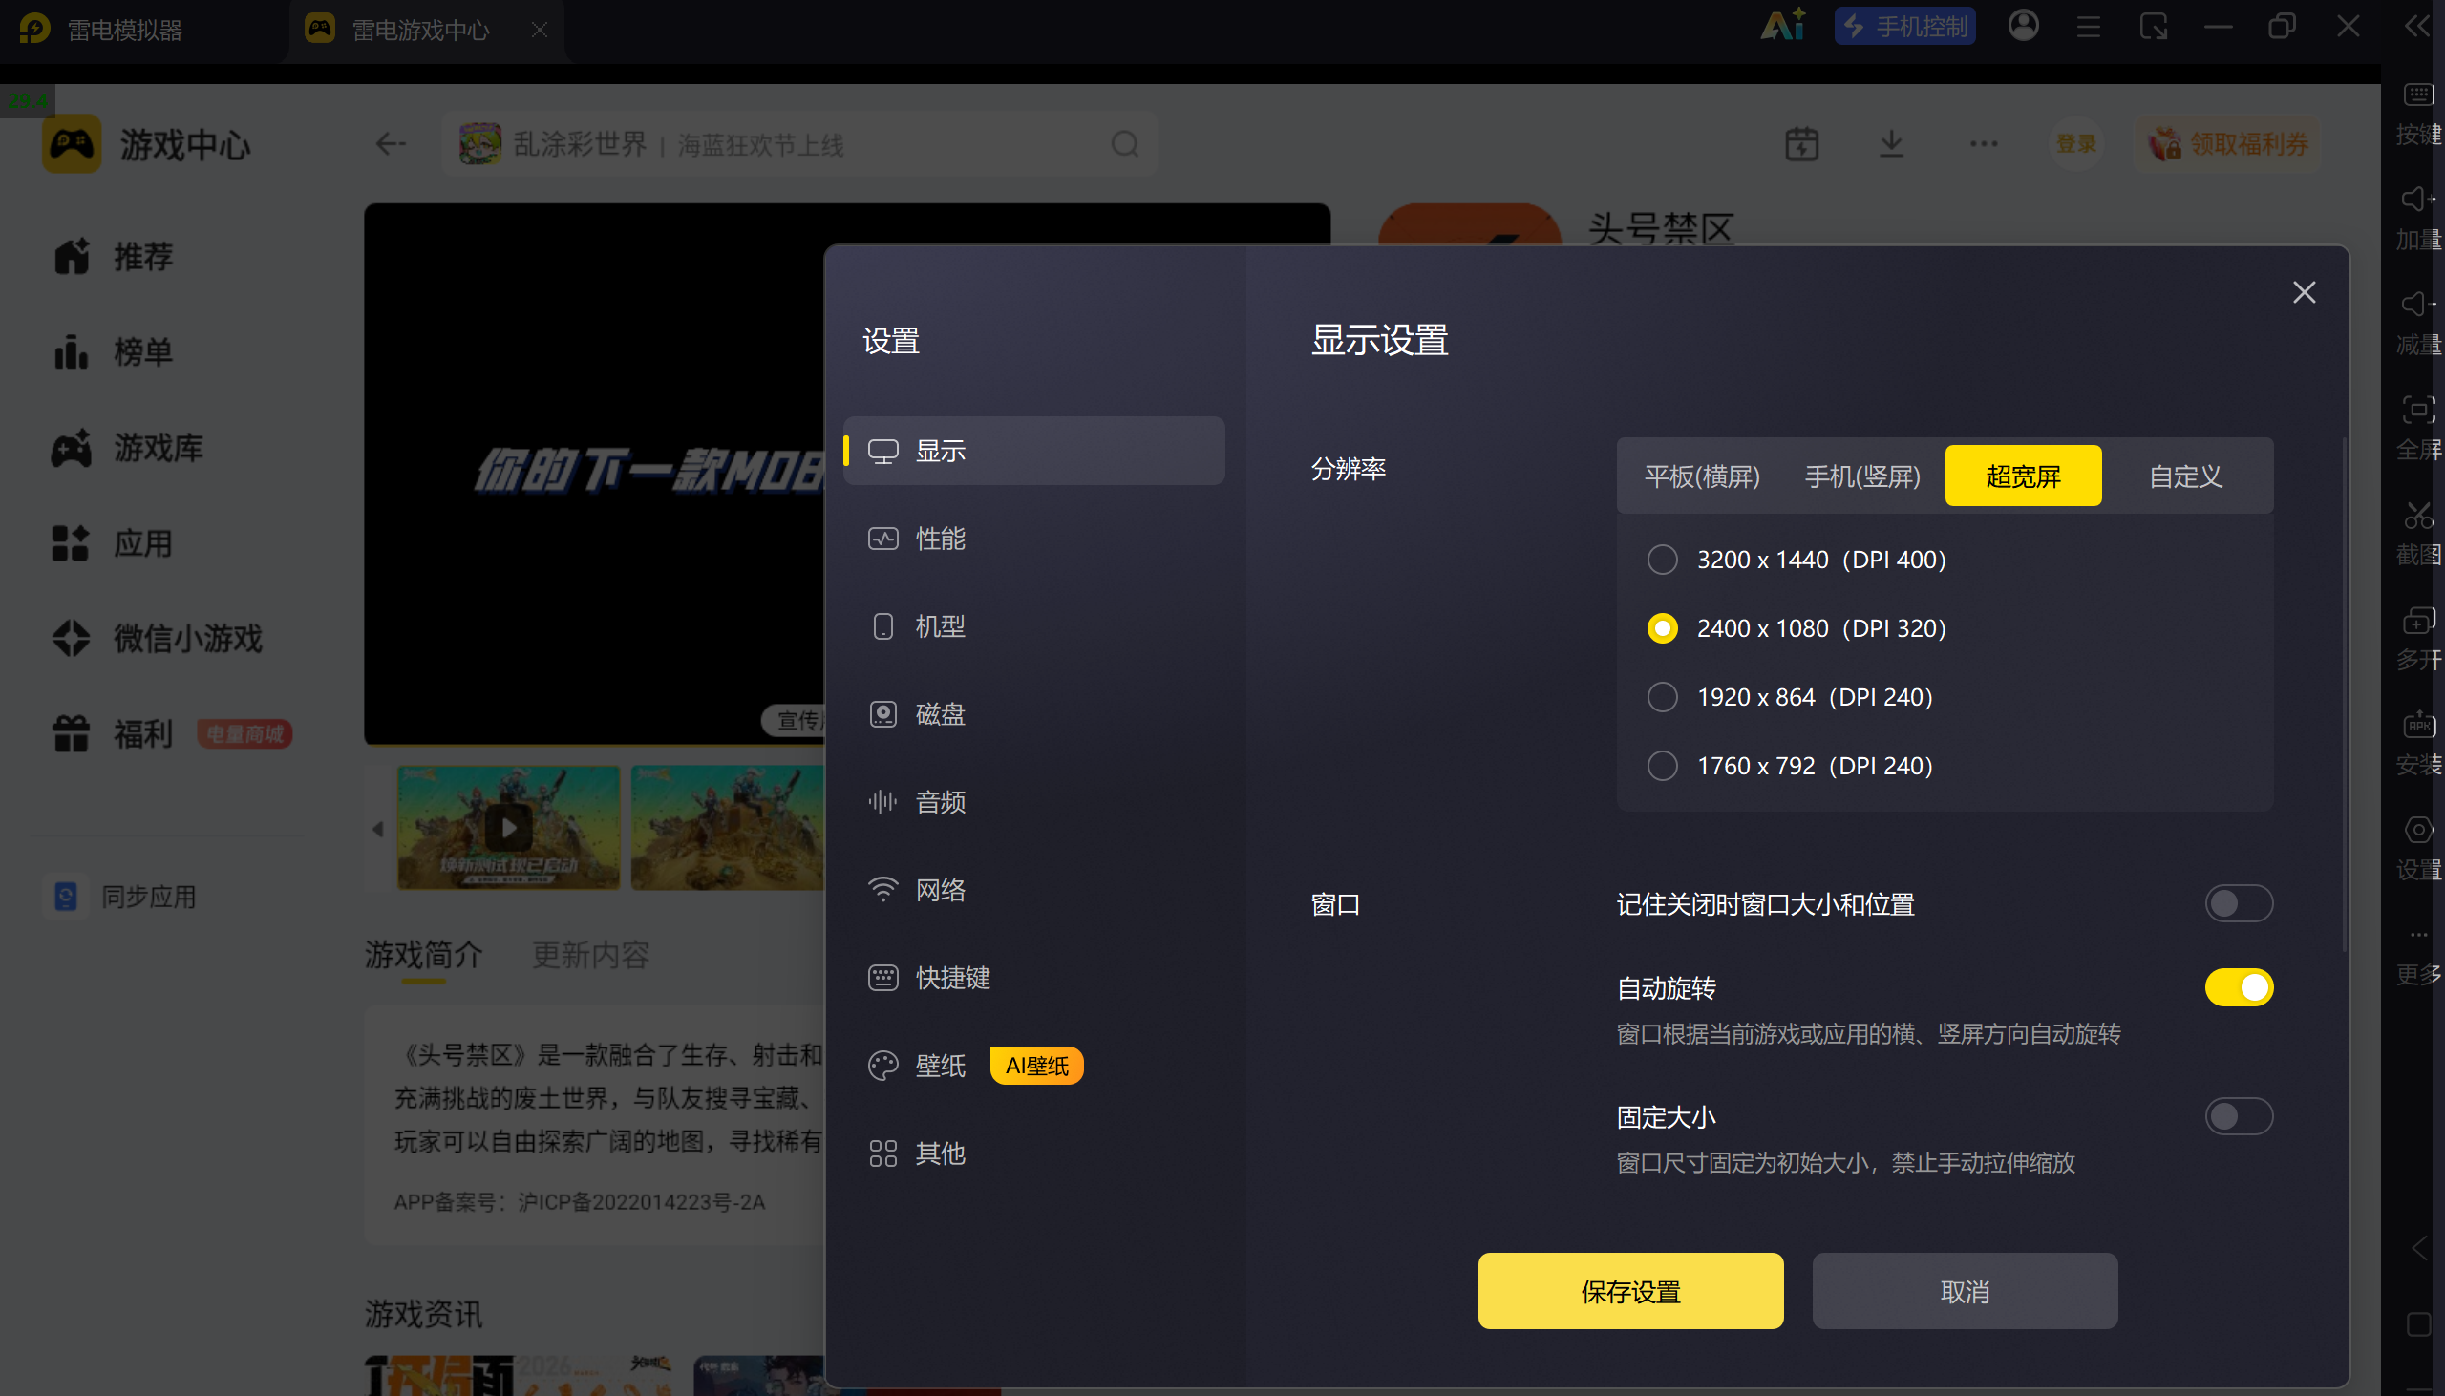Image resolution: width=2445 pixels, height=1396 pixels.
Task: Disable the 自动旋转 toggle
Action: click(2238, 987)
